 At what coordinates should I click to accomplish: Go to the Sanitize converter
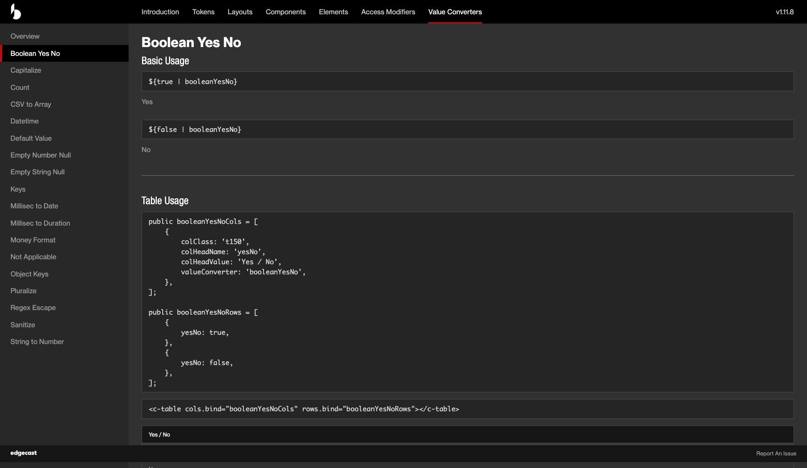point(64,325)
